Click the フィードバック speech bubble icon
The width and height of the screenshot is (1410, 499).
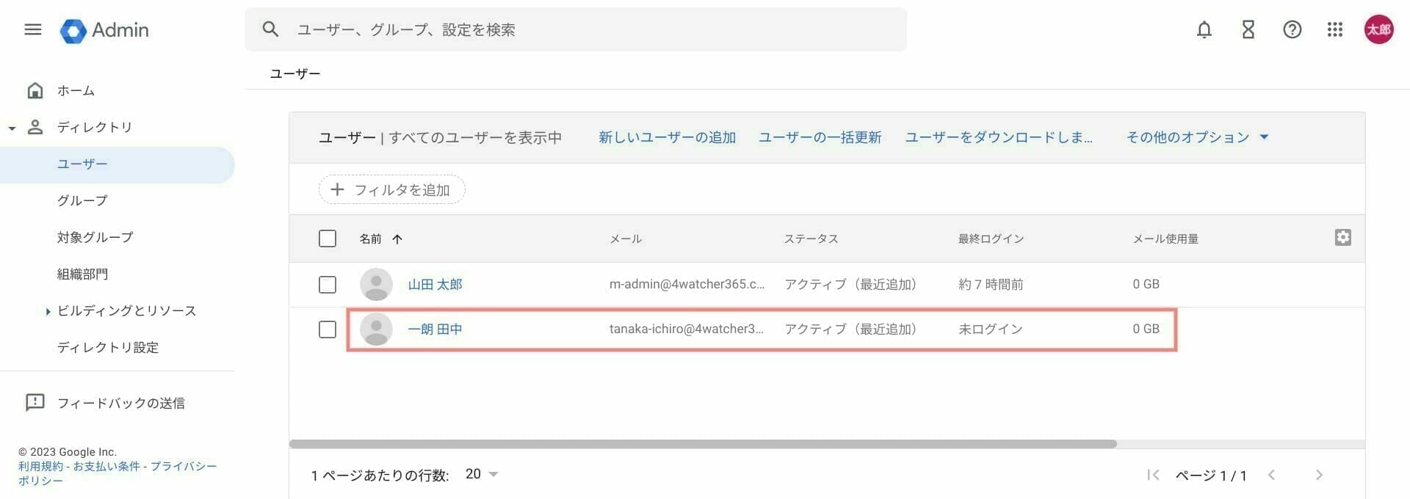35,402
